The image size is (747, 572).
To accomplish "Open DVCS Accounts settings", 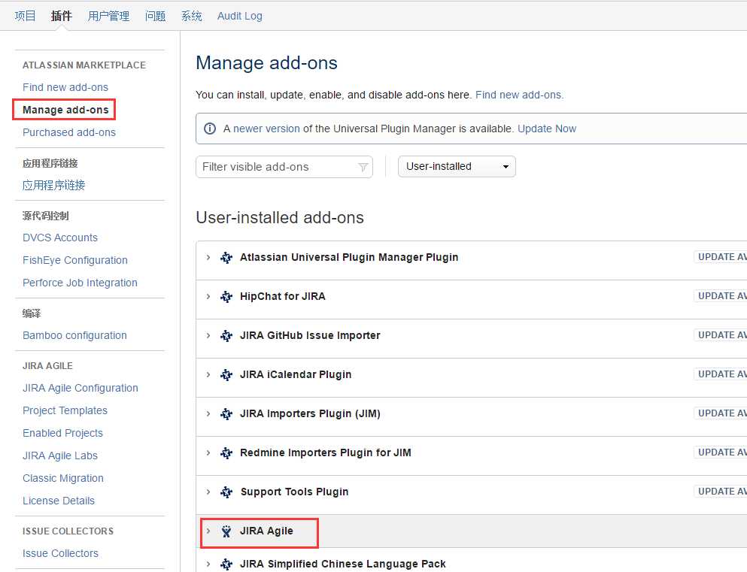I will [x=60, y=238].
